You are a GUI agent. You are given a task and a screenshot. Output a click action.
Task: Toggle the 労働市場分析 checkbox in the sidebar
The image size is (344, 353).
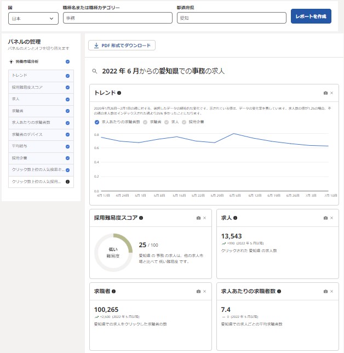(x=67, y=62)
